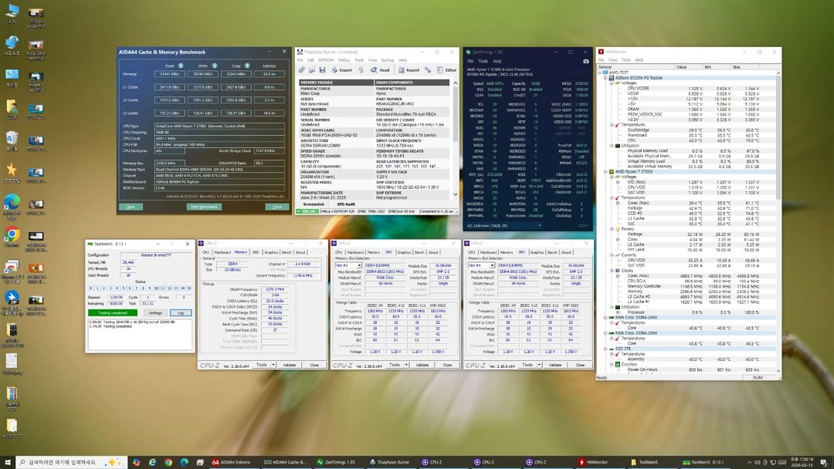The image size is (834, 469).
Task: Open Tools dropdown arrow in CPU-Z Slot #2 window
Action: point(406,365)
